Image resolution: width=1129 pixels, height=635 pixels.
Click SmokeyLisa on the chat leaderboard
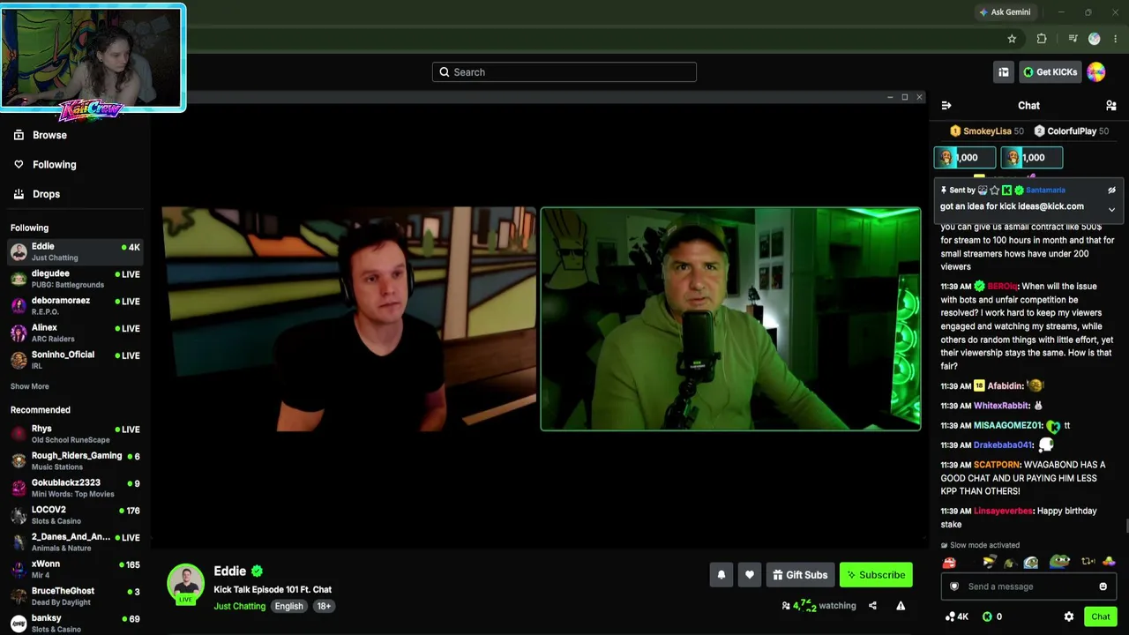[986, 131]
